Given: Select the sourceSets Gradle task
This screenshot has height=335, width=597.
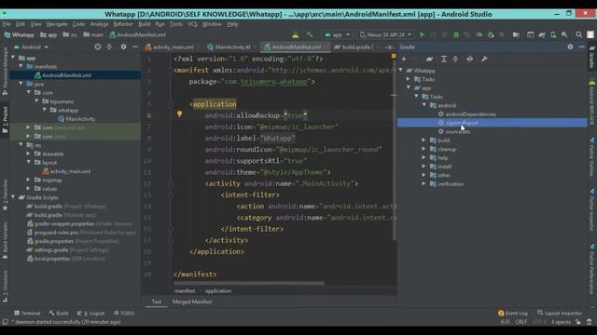Looking at the screenshot, I should tap(458, 132).
